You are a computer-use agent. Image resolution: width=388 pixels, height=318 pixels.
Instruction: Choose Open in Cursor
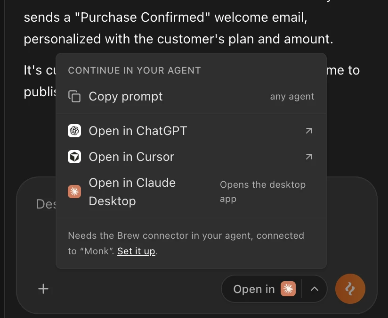191,157
